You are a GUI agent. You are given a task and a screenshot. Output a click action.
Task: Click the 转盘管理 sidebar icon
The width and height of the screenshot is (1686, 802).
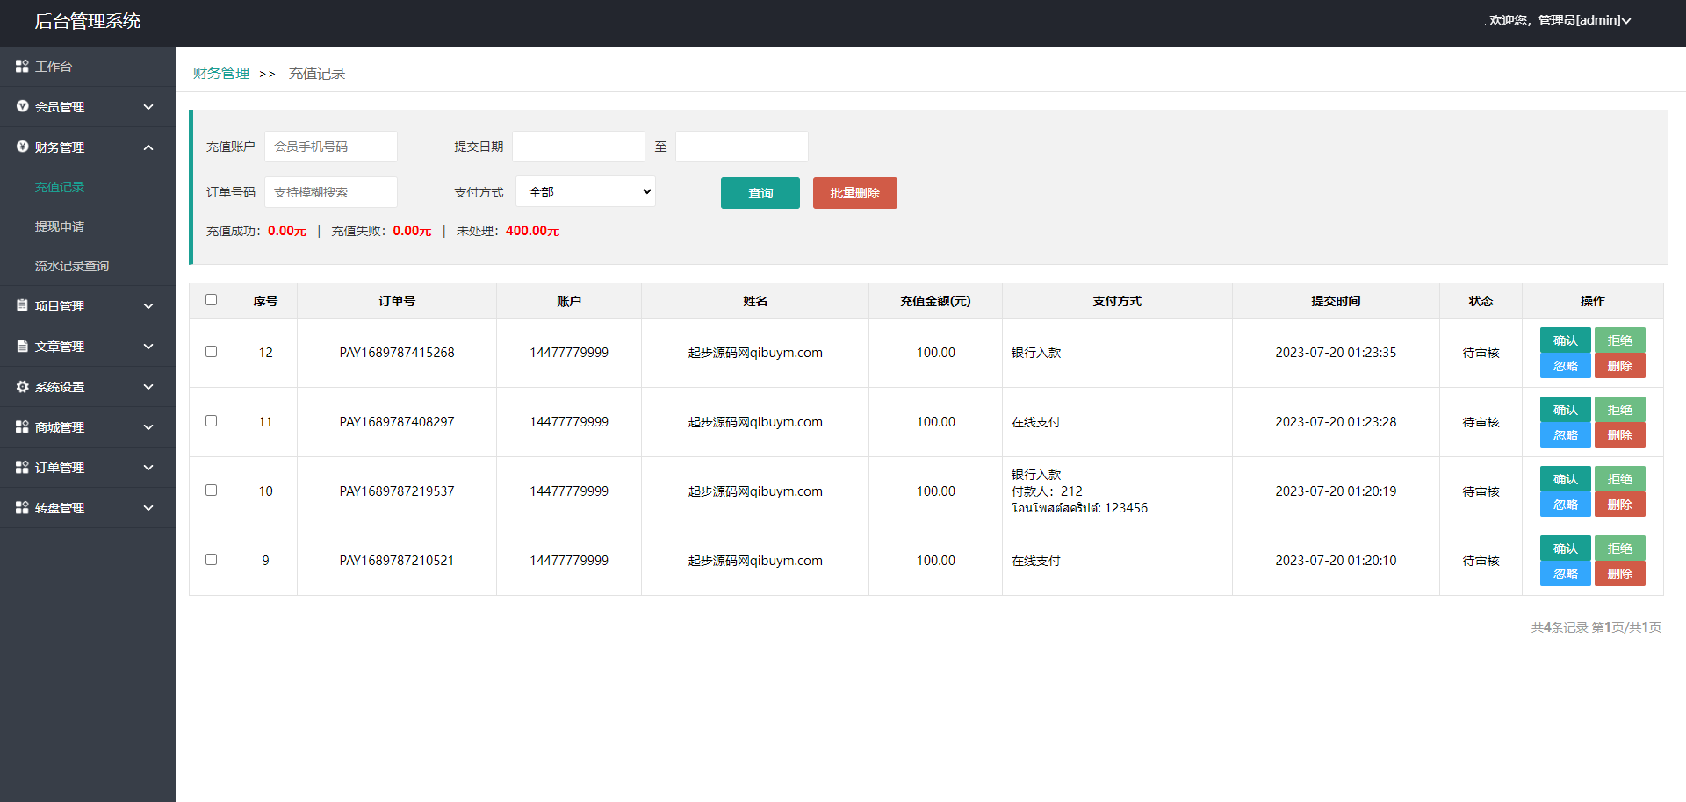[x=22, y=507]
